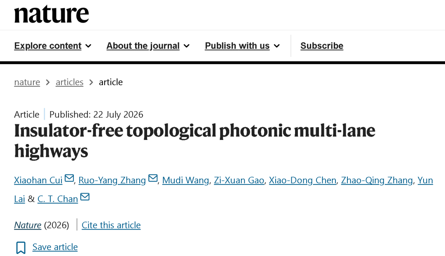Viewport: 445px width, 256px height.
Task: Go to nature breadcrumb link
Action: pos(27,82)
